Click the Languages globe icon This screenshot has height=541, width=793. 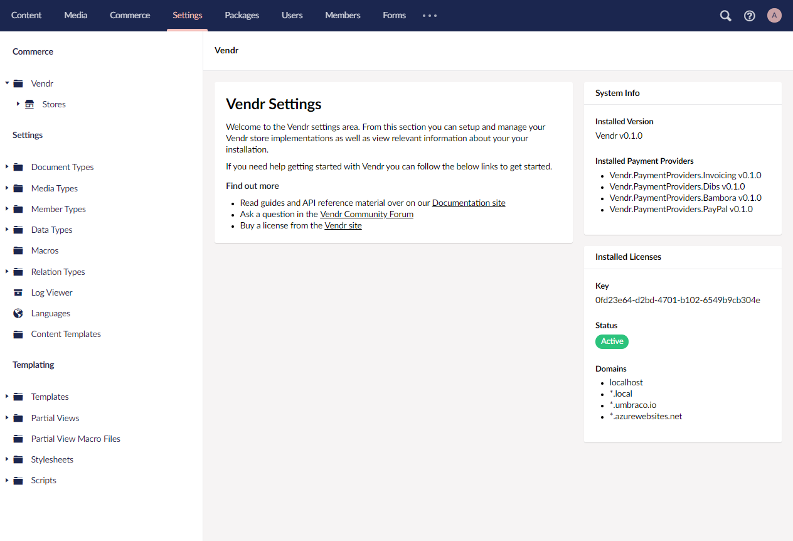[x=18, y=313]
